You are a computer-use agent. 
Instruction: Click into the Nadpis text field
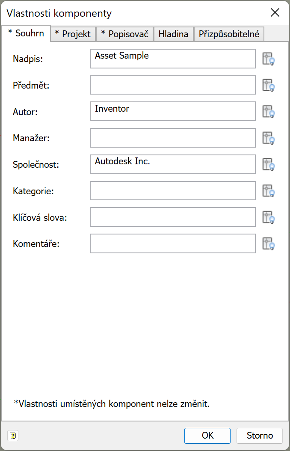point(172,59)
